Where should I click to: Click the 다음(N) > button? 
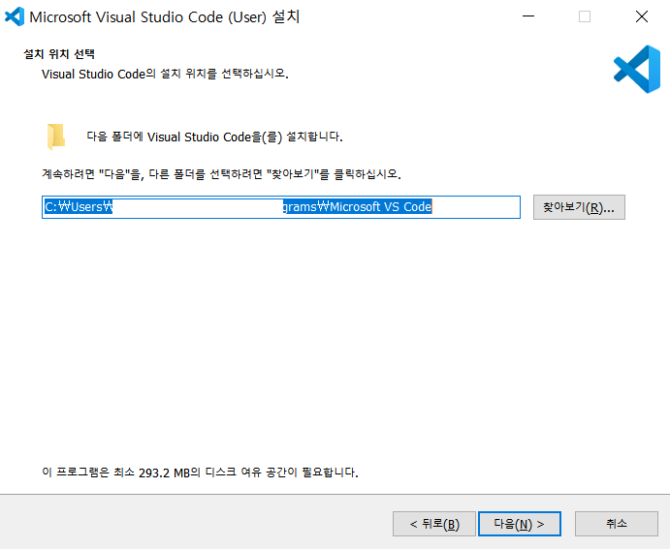click(519, 524)
